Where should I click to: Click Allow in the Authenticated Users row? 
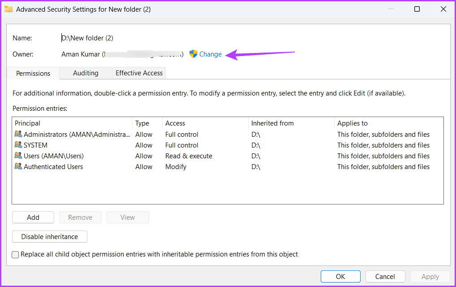(x=144, y=167)
